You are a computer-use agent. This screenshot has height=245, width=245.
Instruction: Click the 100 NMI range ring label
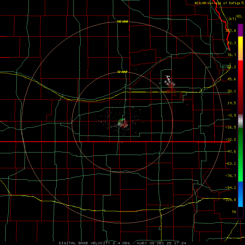tap(122, 22)
